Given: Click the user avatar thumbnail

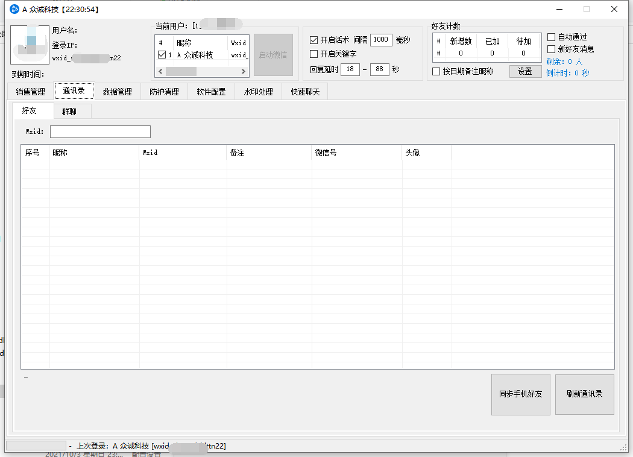Looking at the screenshot, I should (x=30, y=45).
